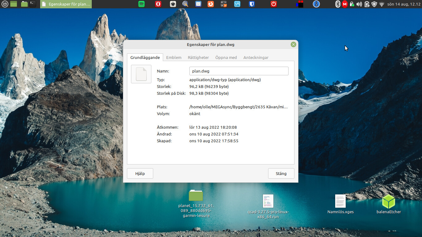This screenshot has width=422, height=237.
Task: Open the Linux Mint start menu
Action: [5, 4]
